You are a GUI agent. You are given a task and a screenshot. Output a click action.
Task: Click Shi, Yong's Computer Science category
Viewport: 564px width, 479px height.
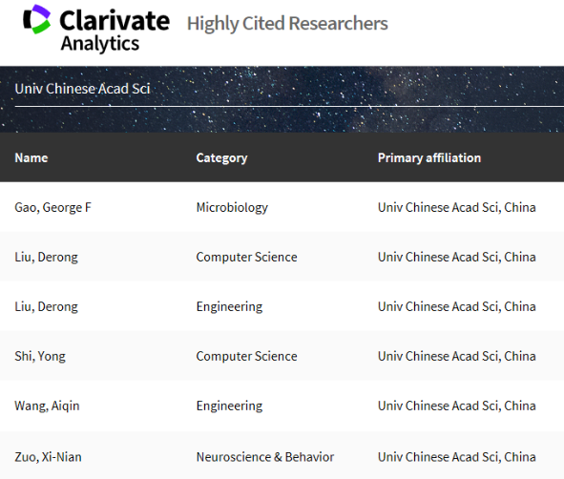pyautogui.click(x=246, y=356)
